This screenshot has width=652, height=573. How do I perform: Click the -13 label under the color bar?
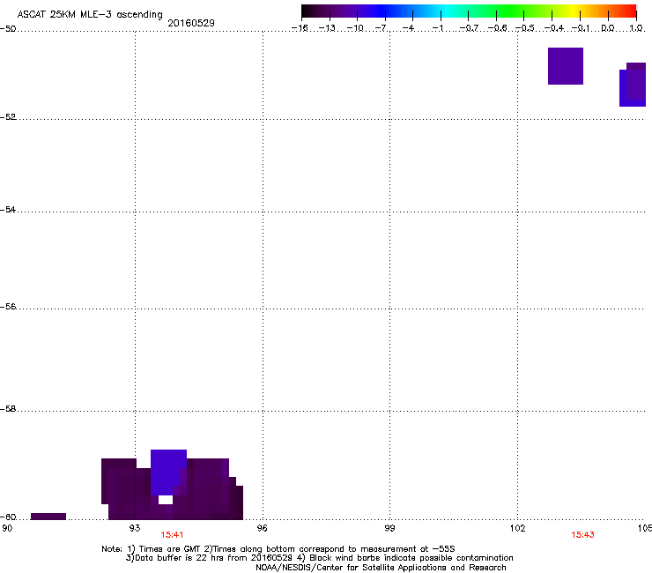327,28
